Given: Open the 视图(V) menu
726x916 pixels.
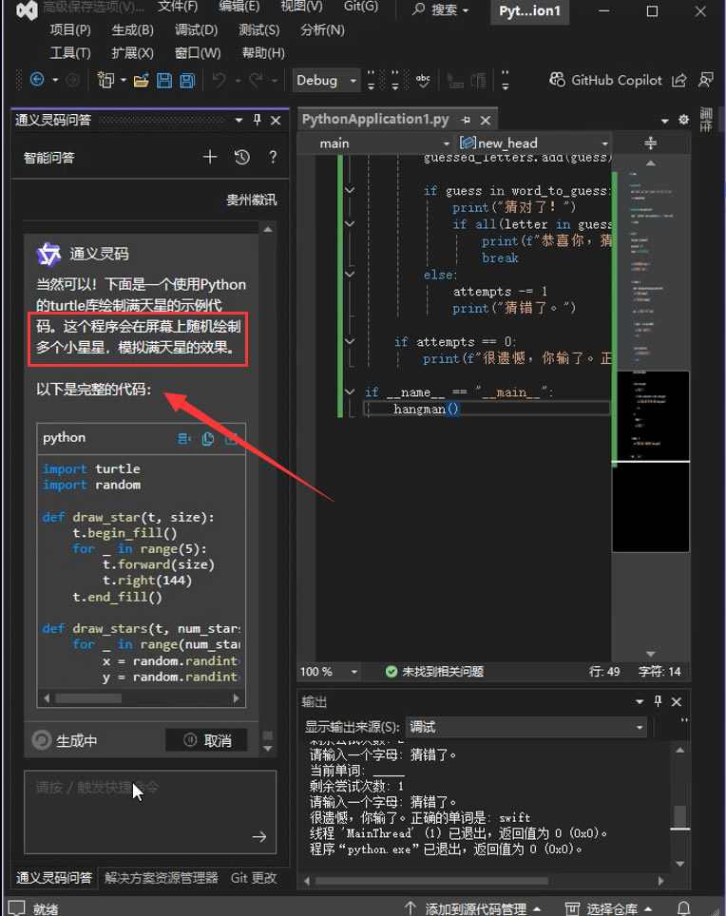Looking at the screenshot, I should click(301, 7).
